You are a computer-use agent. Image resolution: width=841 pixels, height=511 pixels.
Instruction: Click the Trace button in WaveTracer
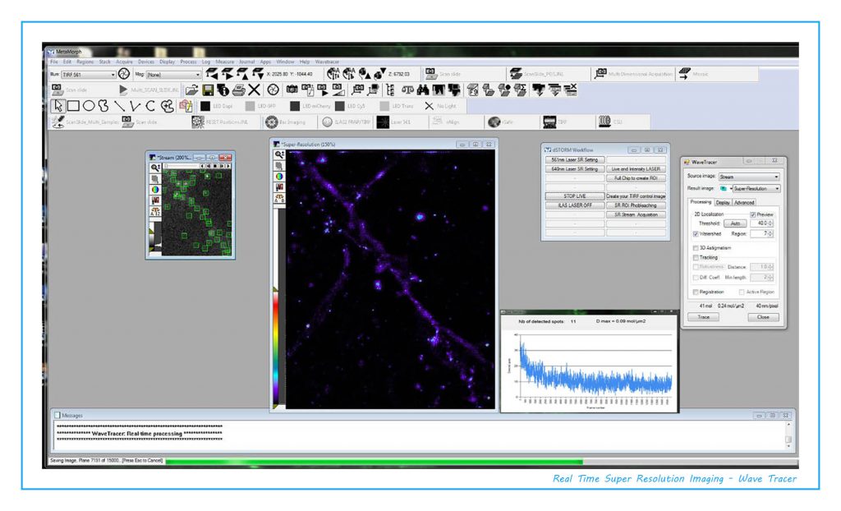coord(704,316)
